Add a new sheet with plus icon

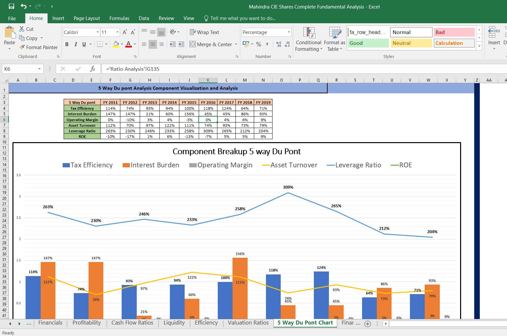pos(368,324)
